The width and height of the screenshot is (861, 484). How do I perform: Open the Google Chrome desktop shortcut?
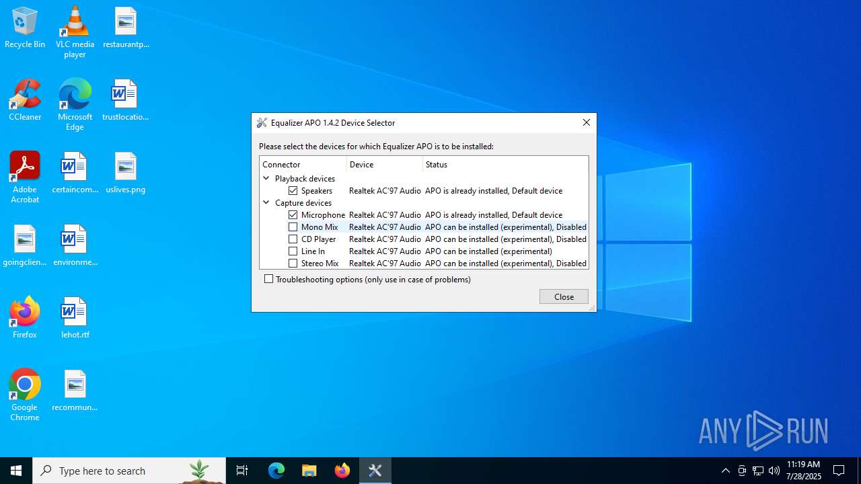[x=25, y=395]
